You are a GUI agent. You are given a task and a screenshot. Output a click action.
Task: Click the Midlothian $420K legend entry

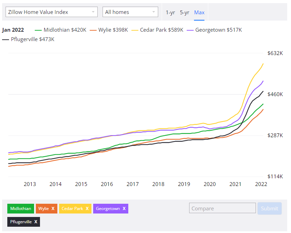click(60, 30)
